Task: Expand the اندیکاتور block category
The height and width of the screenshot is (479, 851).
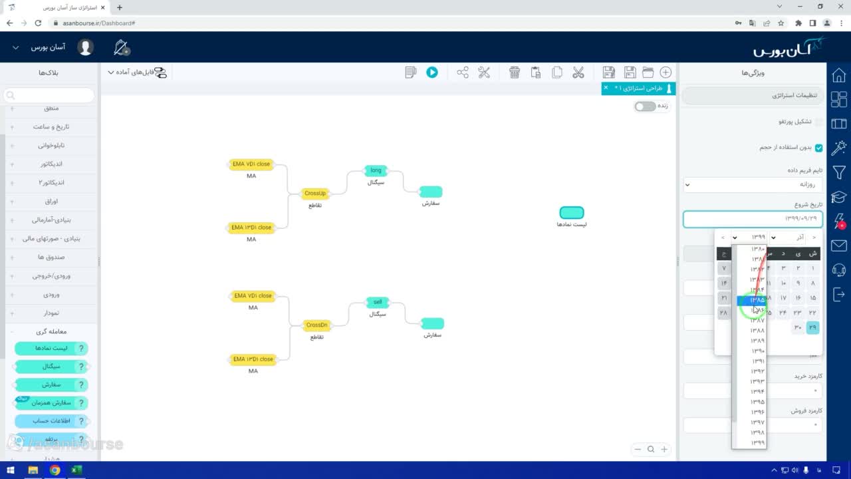Action: (51, 164)
